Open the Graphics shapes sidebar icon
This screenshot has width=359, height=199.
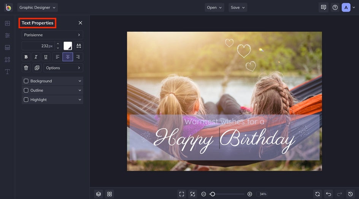7,59
